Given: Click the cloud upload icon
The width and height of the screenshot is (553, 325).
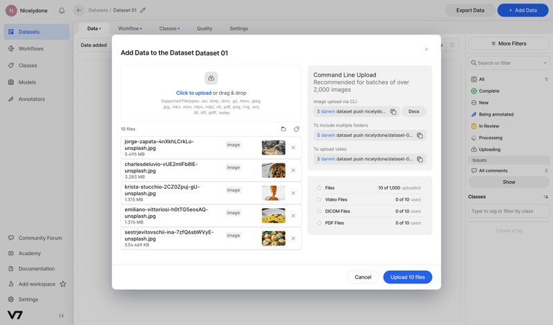Looking at the screenshot, I should tap(211, 78).
